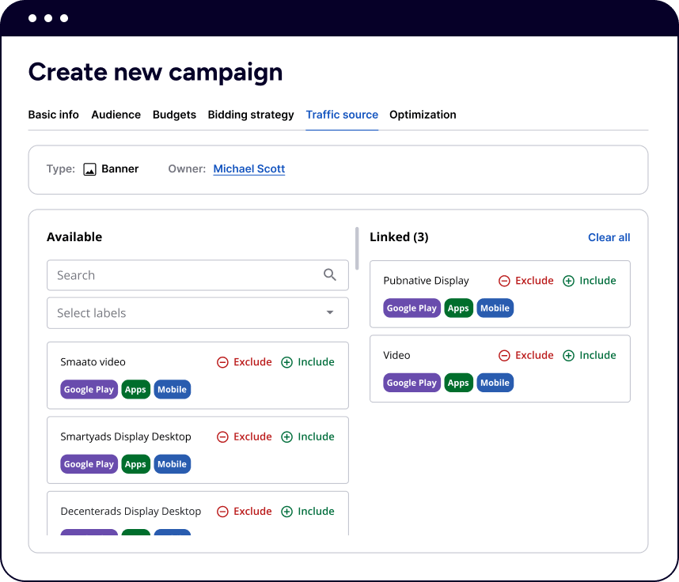Go to the Optimization tab
The image size is (679, 582).
(423, 115)
